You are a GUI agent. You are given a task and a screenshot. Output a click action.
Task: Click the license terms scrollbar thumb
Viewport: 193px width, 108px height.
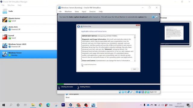135,37
